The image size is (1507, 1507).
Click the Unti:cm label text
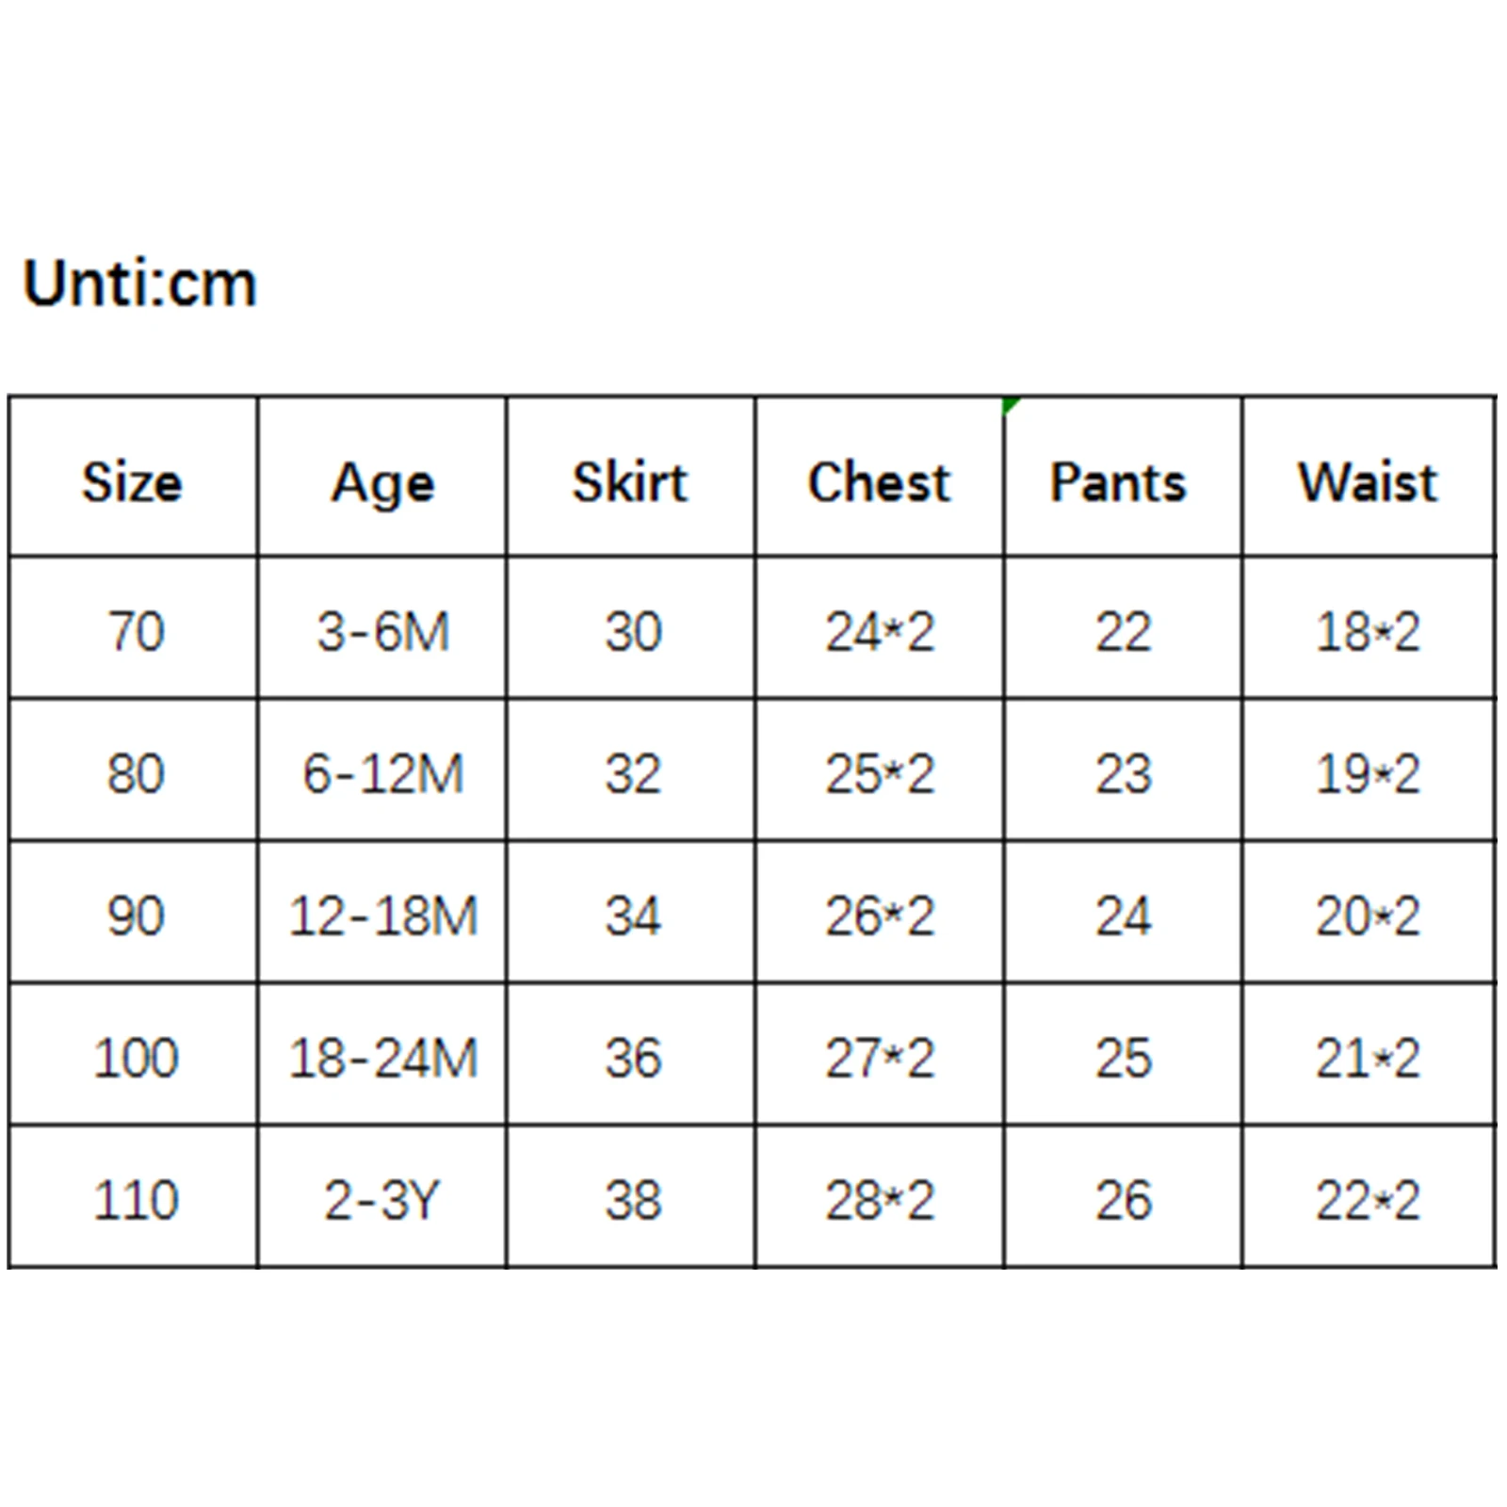[139, 284]
